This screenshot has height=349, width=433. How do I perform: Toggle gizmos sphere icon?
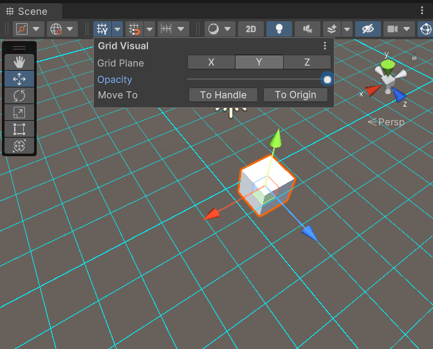(425, 29)
